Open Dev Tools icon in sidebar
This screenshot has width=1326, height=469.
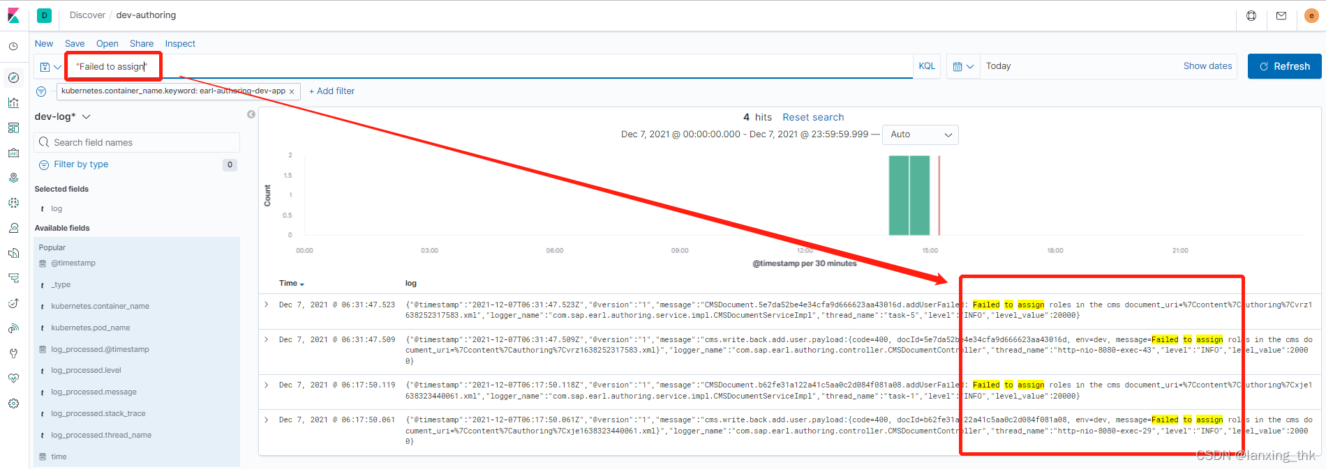(x=13, y=353)
